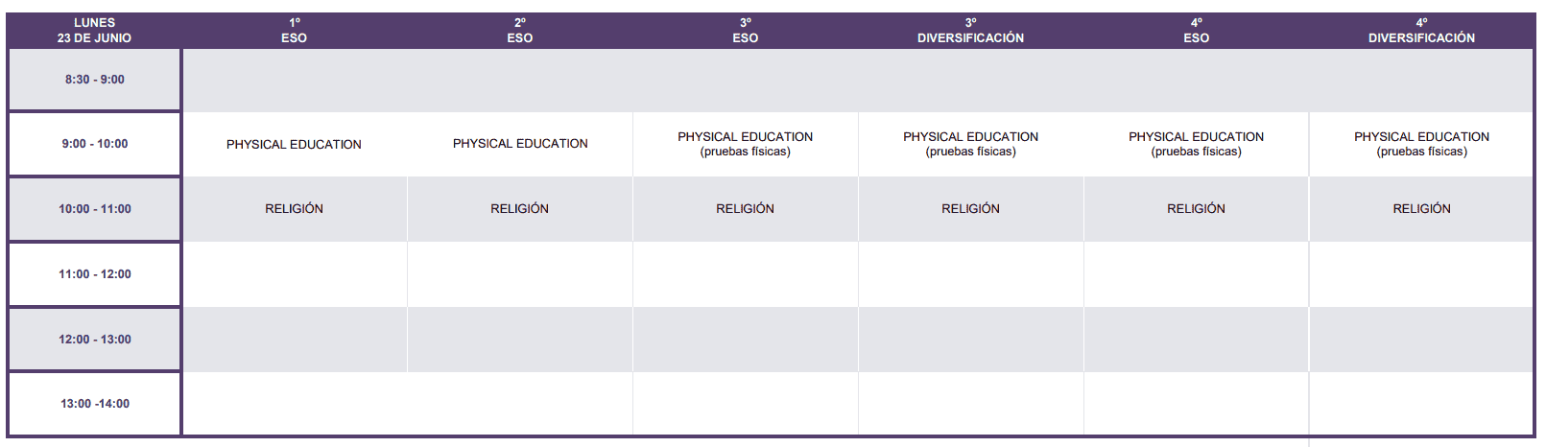Select the 1º ESO column header
The width and height of the screenshot is (1546, 447).
(295, 31)
